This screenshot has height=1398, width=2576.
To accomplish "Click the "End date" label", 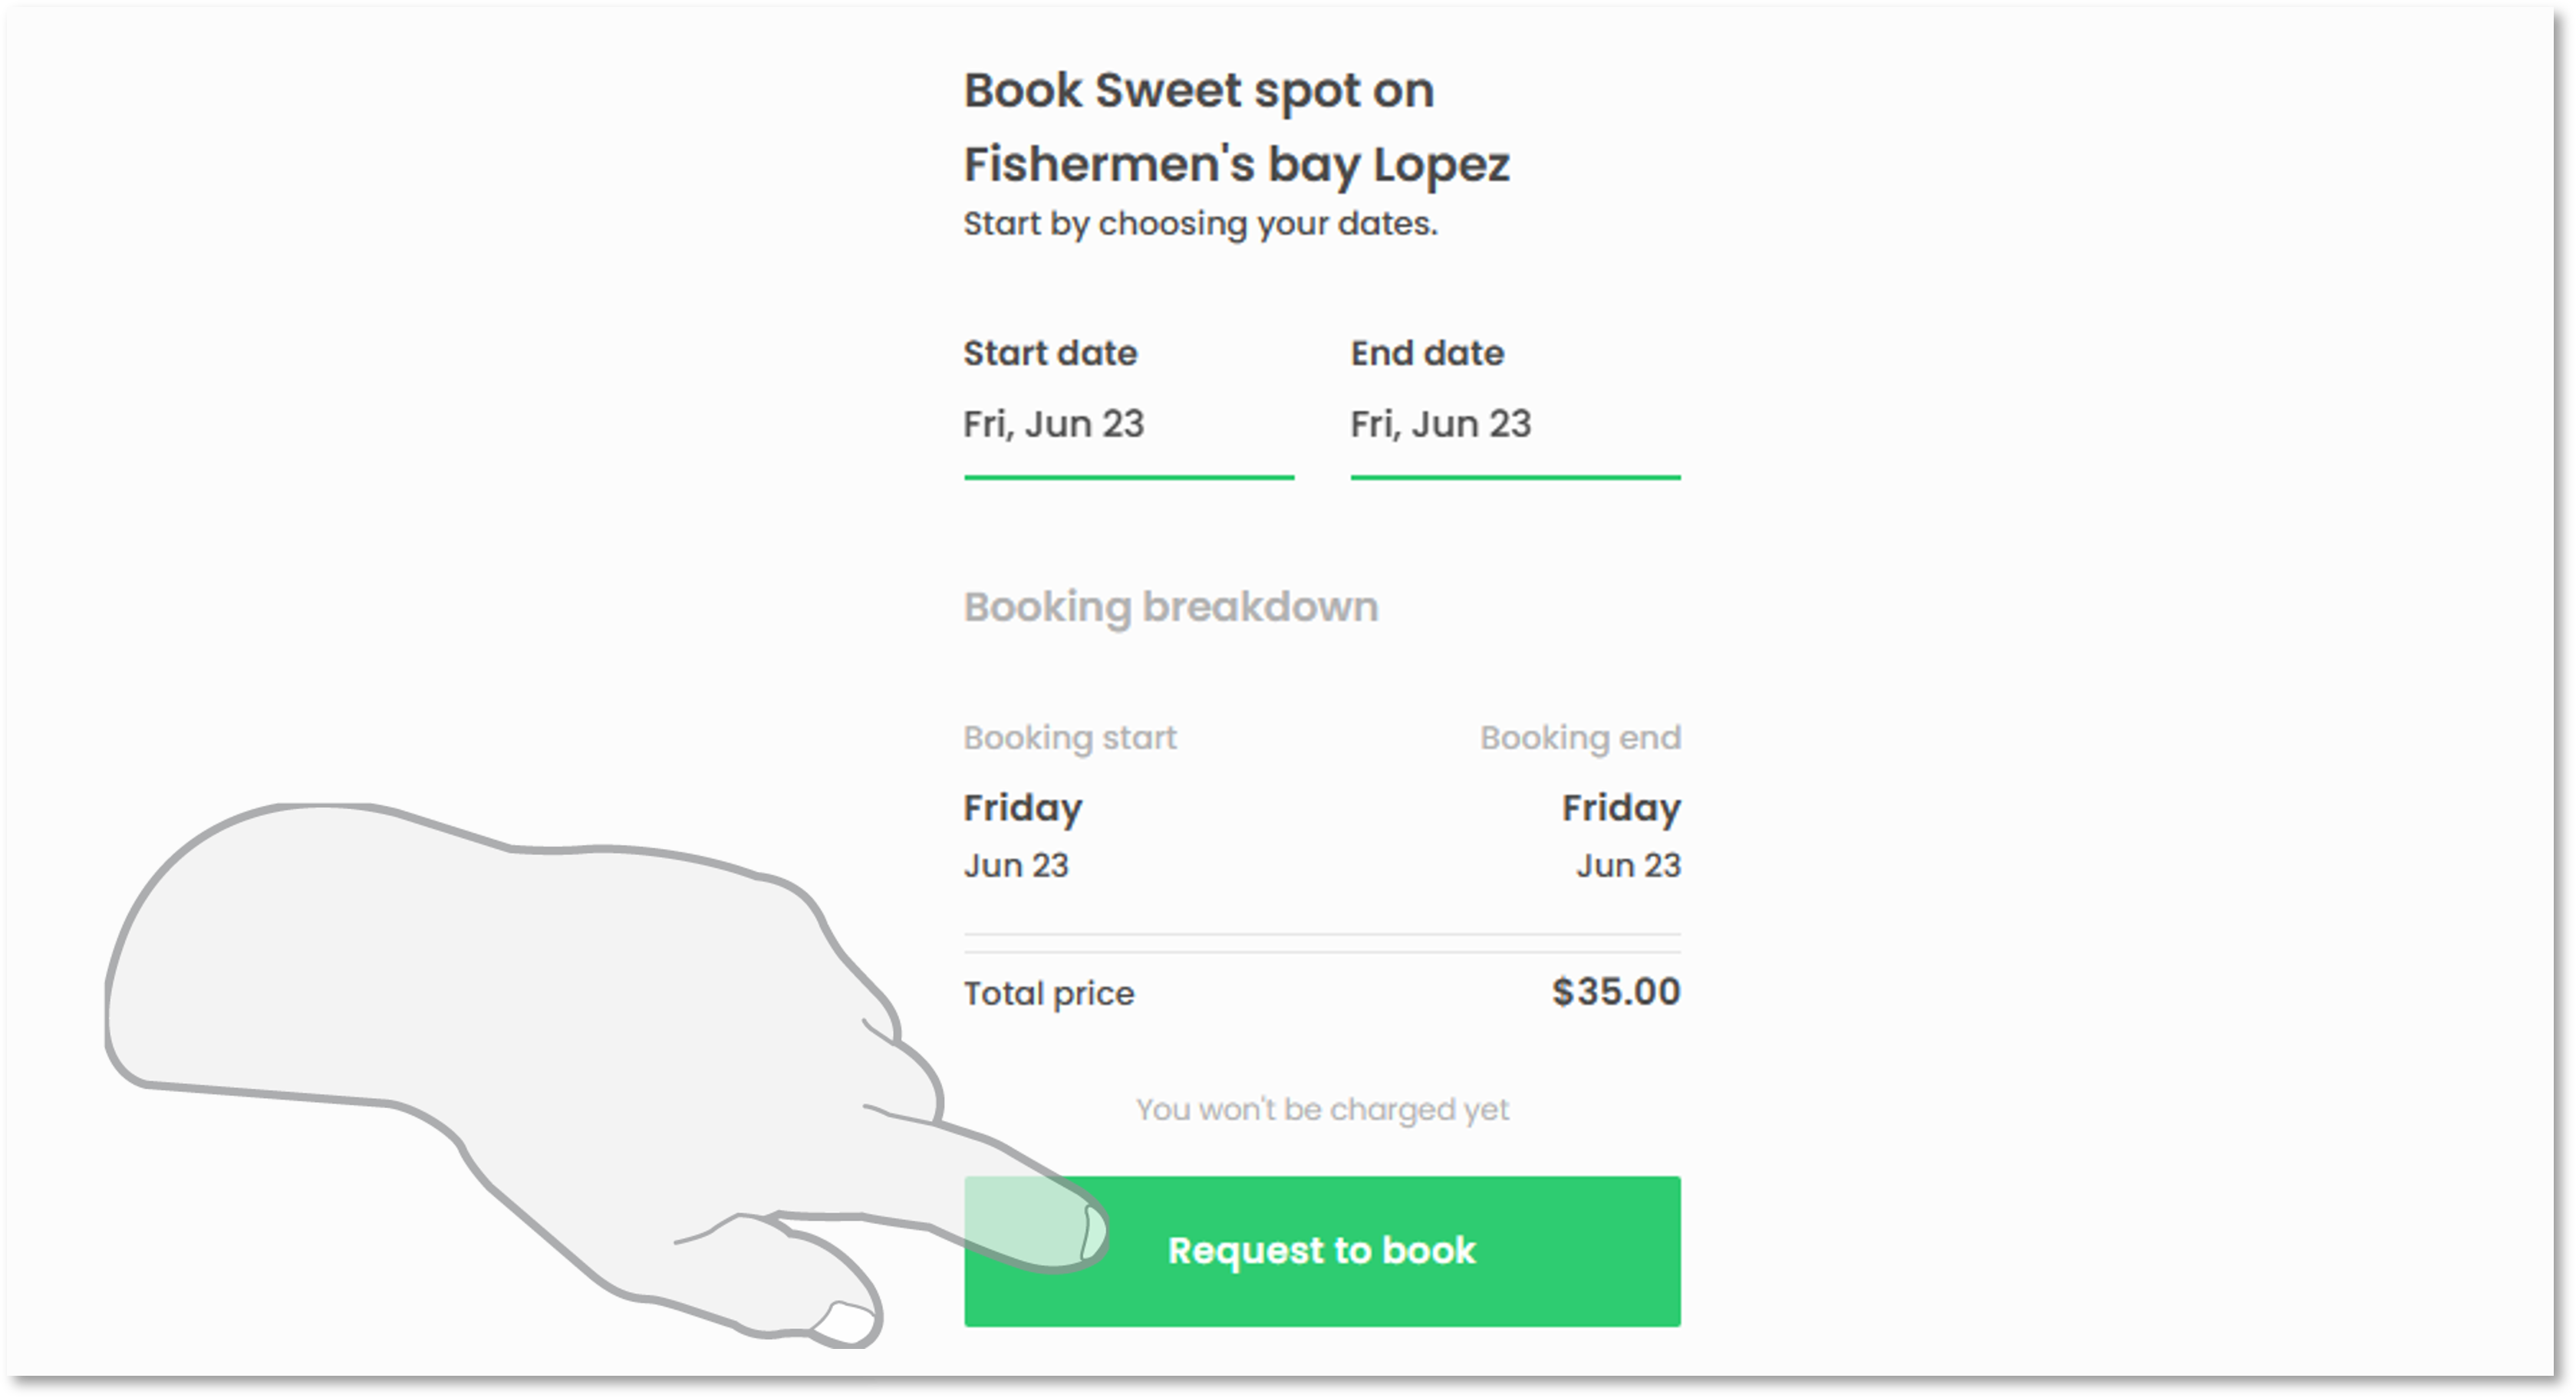I will [x=1427, y=353].
